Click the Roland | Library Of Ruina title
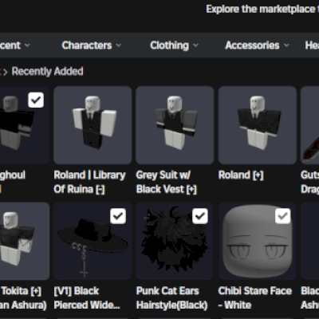 point(89,182)
